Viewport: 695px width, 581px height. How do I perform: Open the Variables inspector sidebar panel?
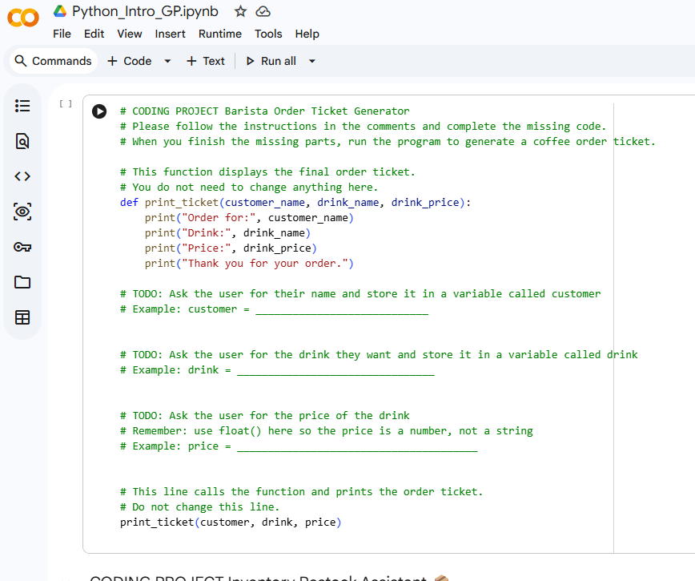pos(22,212)
